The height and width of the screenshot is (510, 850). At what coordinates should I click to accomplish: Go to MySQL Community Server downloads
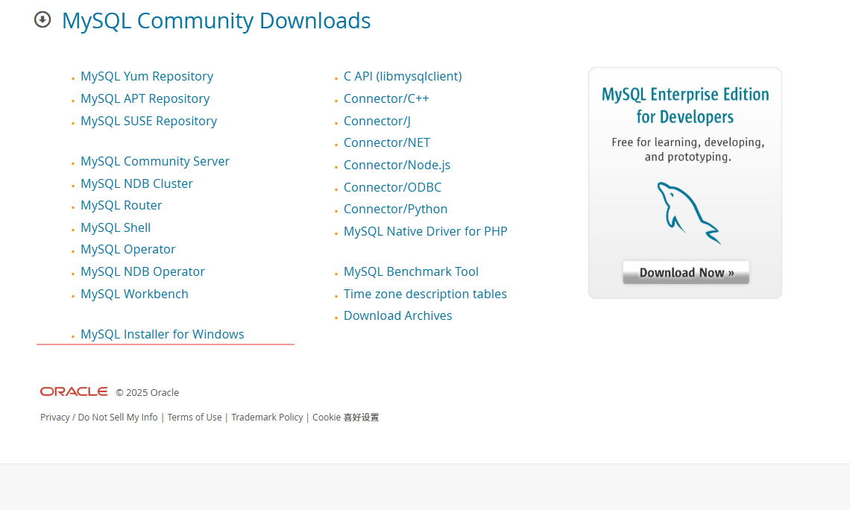click(155, 161)
